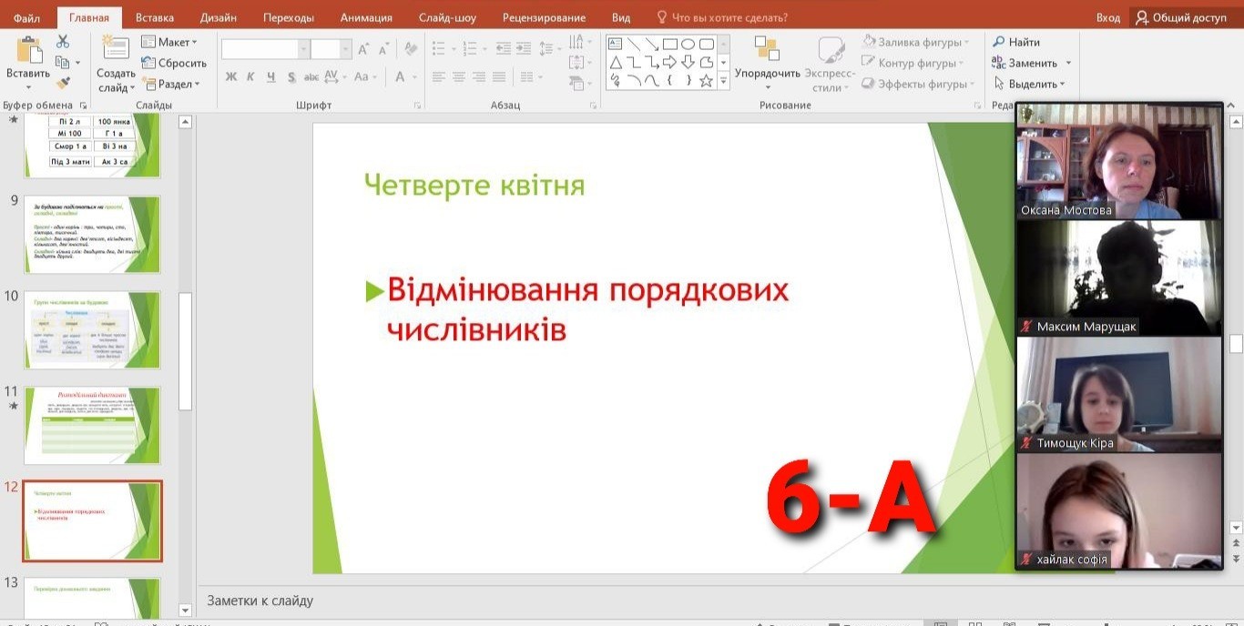
Task: Toggle underline (Ч) formatting
Action: 270,77
